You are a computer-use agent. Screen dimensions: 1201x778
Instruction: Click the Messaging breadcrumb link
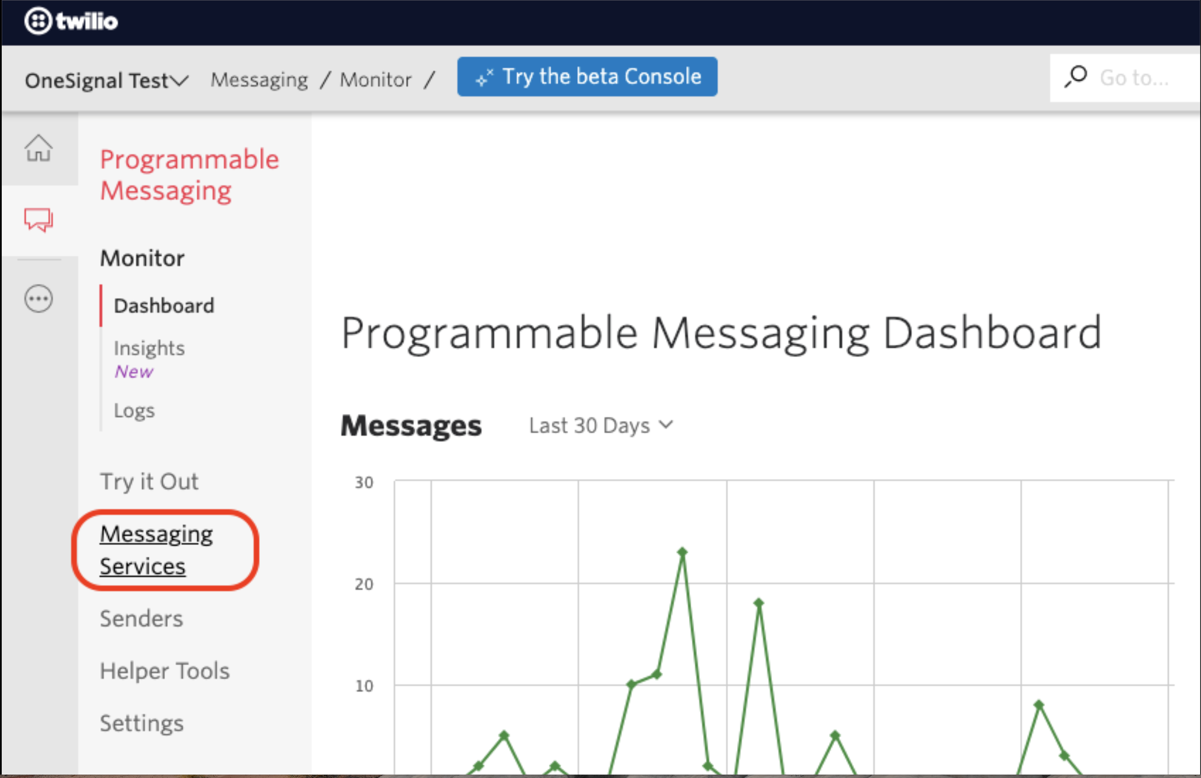(259, 80)
